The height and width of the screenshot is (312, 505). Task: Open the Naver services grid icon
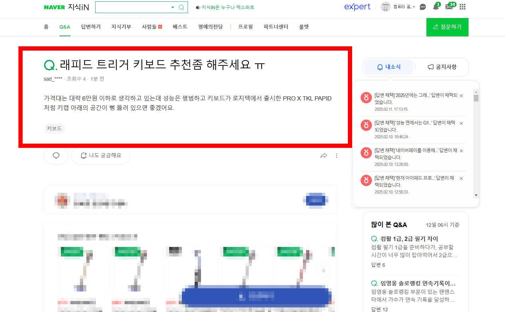[463, 7]
